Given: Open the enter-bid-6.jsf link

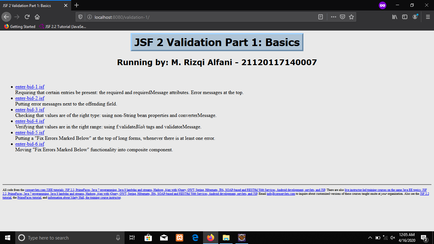Looking at the screenshot, I should point(30,144).
